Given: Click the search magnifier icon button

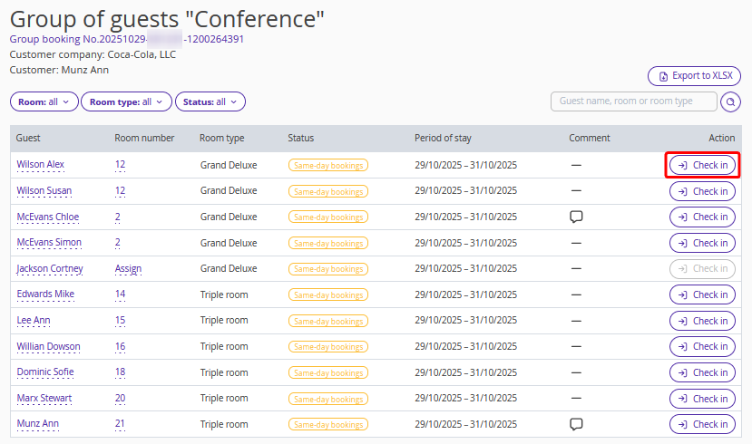Looking at the screenshot, I should click(x=730, y=102).
